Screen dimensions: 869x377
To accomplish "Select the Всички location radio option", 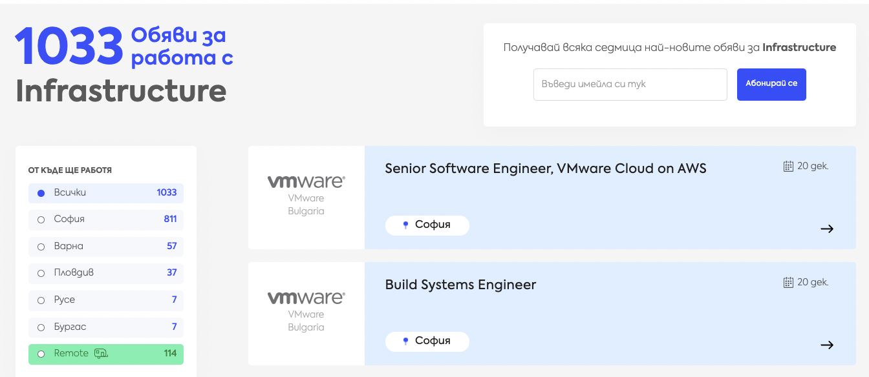I will tap(106, 193).
